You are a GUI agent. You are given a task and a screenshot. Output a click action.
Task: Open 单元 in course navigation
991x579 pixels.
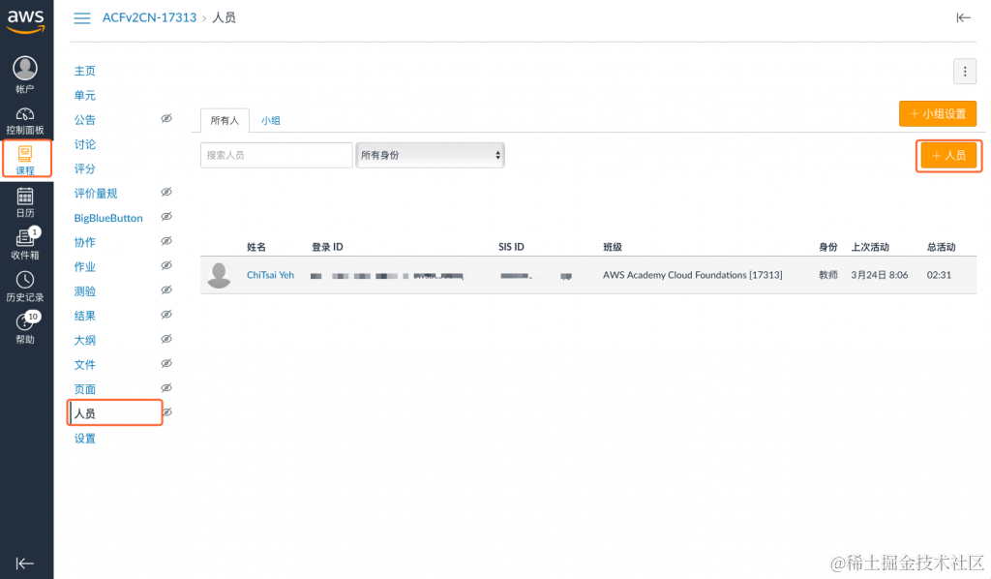click(85, 96)
